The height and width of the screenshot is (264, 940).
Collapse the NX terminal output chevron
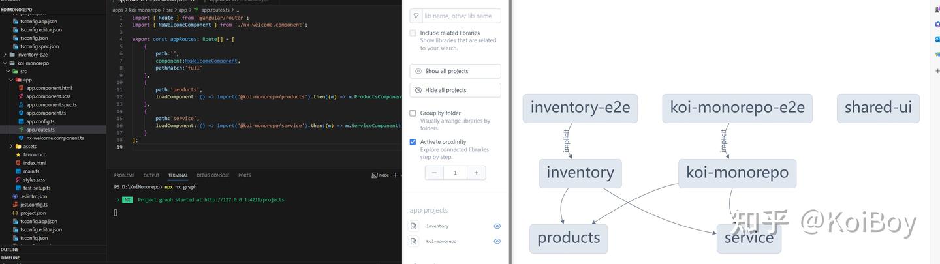pyautogui.click(x=118, y=200)
